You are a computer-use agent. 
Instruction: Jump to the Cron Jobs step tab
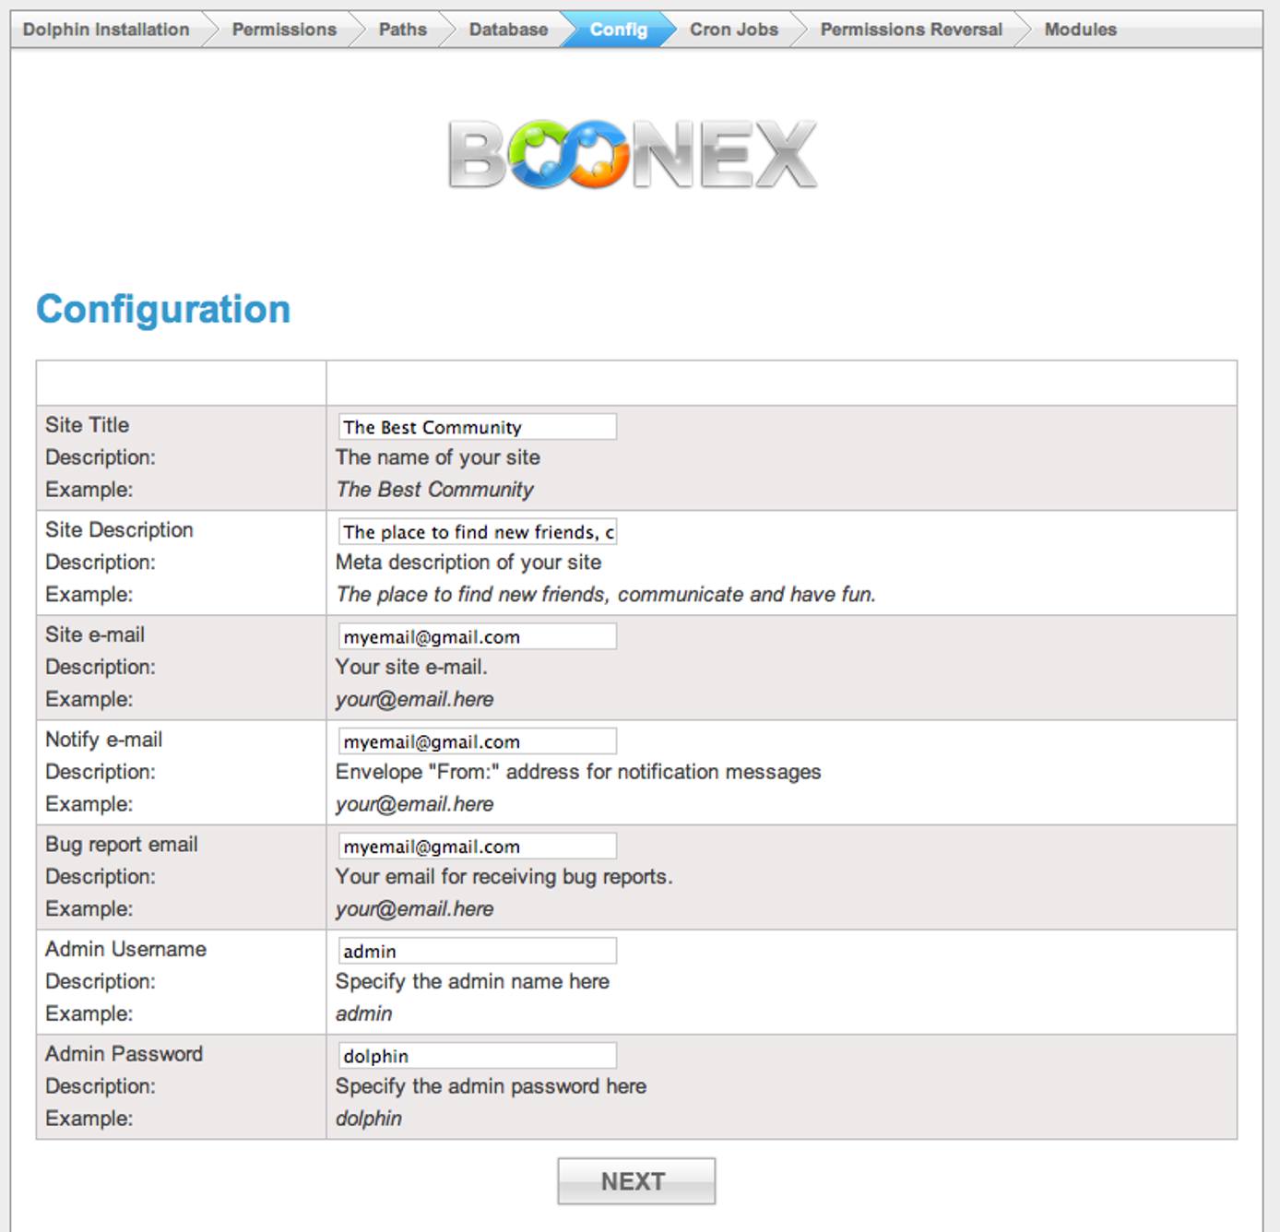pos(733,30)
